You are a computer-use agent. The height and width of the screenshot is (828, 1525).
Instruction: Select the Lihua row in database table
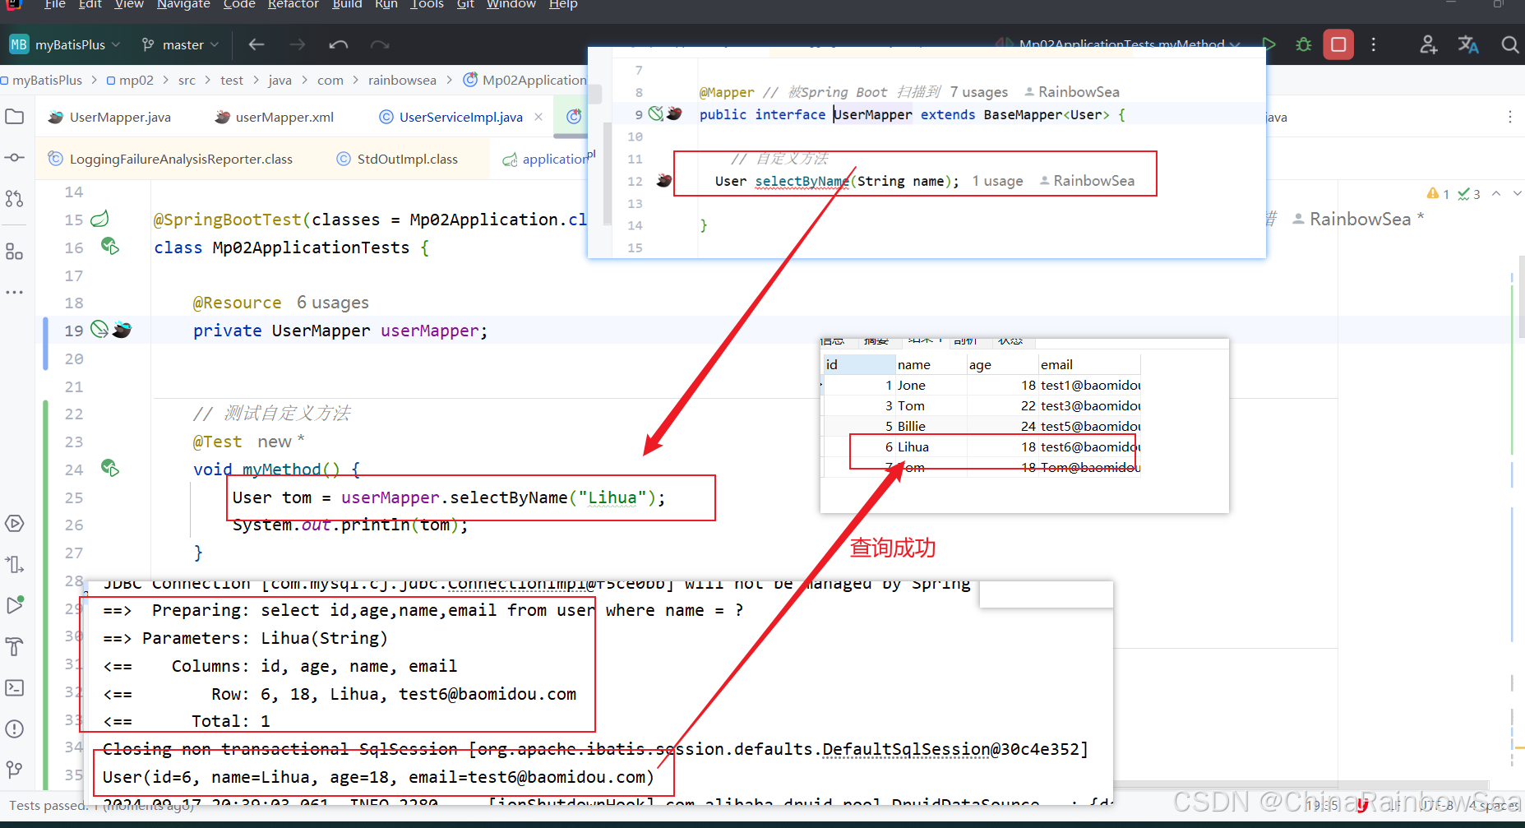pos(982,446)
